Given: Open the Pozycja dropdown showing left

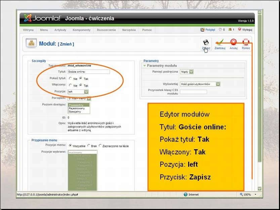Looking at the screenshot, I should (78, 92).
